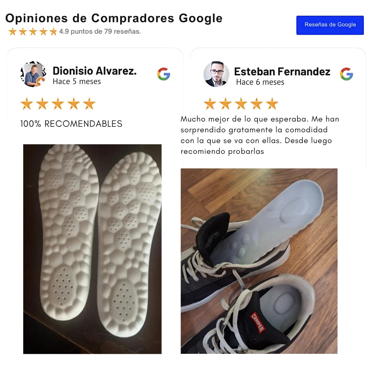Open the Camper sneakers review photo

point(259,261)
